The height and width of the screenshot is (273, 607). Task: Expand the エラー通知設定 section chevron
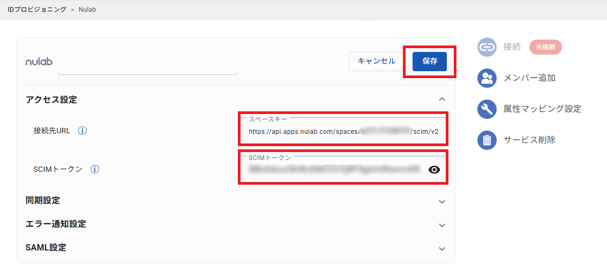coord(442,225)
